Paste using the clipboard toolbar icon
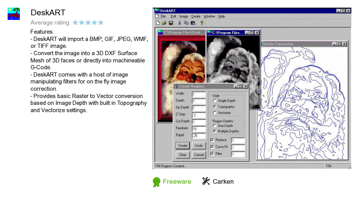359x199 pixels. click(x=193, y=23)
